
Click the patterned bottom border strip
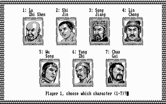(83, 102)
